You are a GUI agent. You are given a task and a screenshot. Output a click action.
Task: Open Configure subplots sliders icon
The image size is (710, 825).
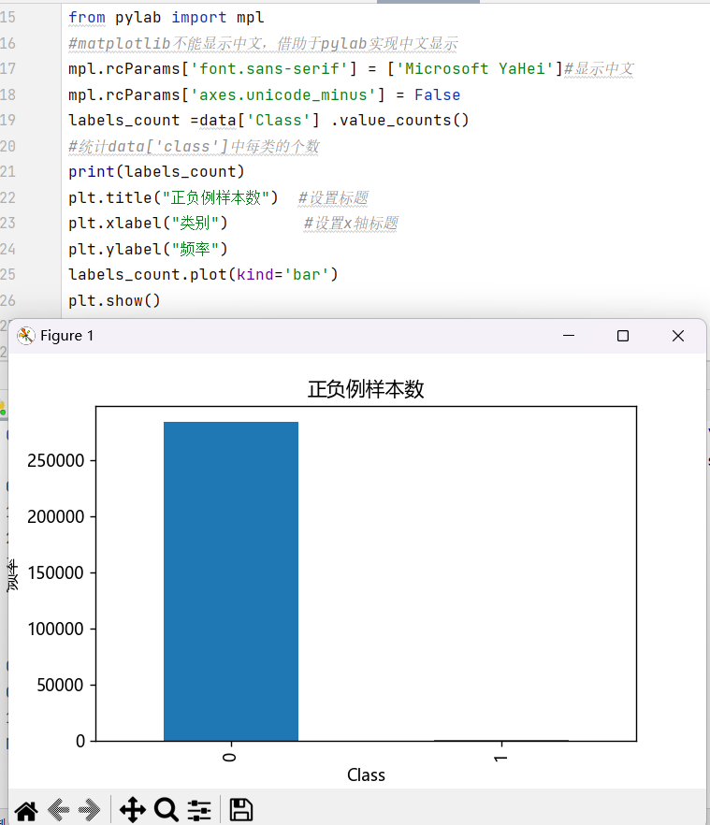199,810
